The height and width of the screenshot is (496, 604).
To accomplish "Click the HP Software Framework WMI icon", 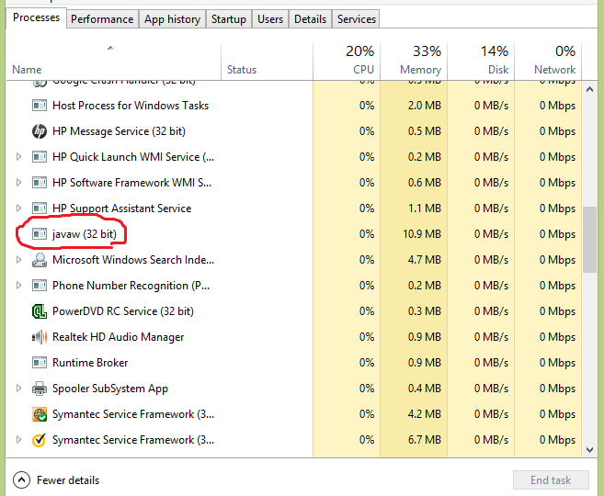I will click(40, 183).
